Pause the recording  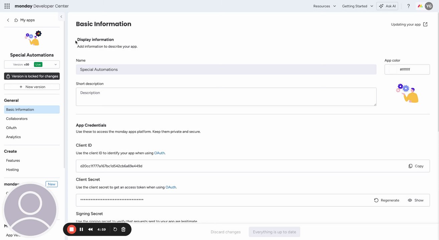click(81, 229)
